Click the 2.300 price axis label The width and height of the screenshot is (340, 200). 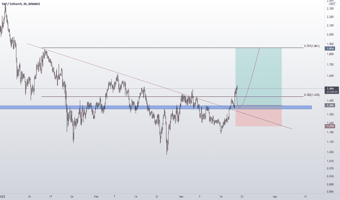point(330,9)
